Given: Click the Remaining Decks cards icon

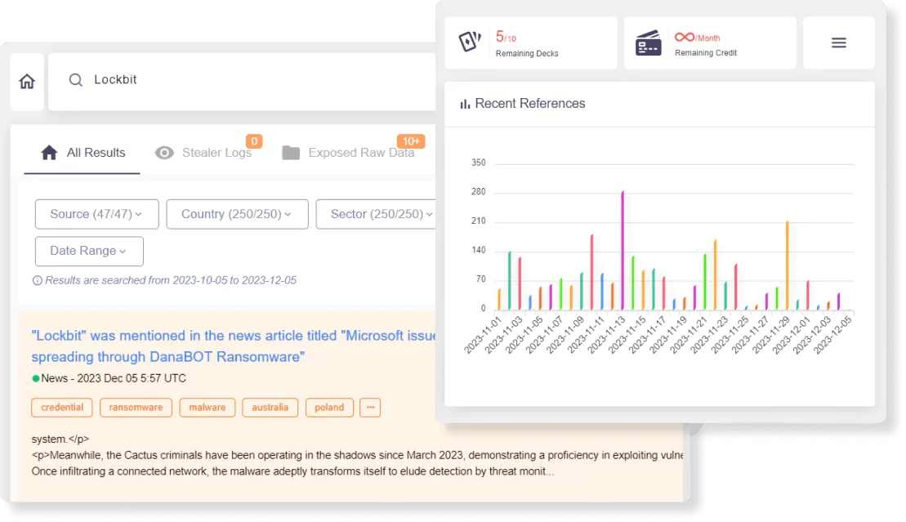Looking at the screenshot, I should point(469,42).
